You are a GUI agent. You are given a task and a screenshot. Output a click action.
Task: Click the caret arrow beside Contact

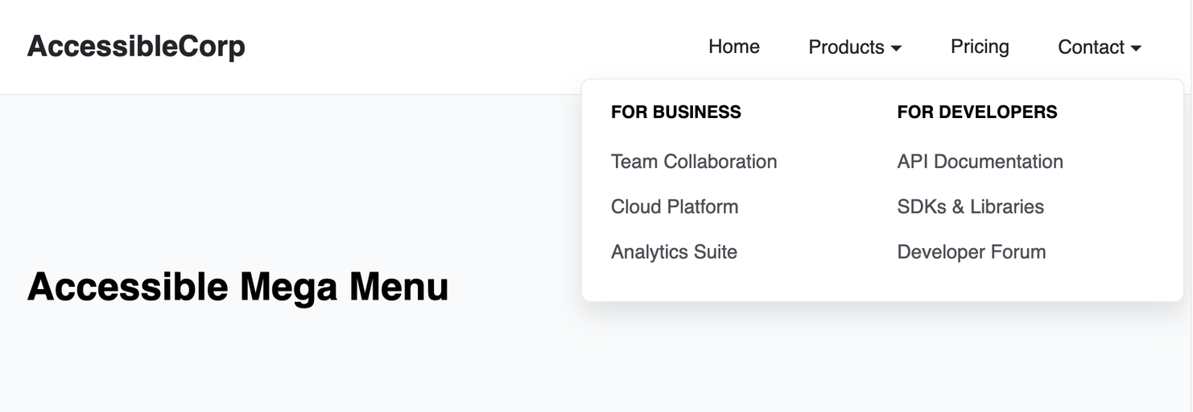[1136, 49]
